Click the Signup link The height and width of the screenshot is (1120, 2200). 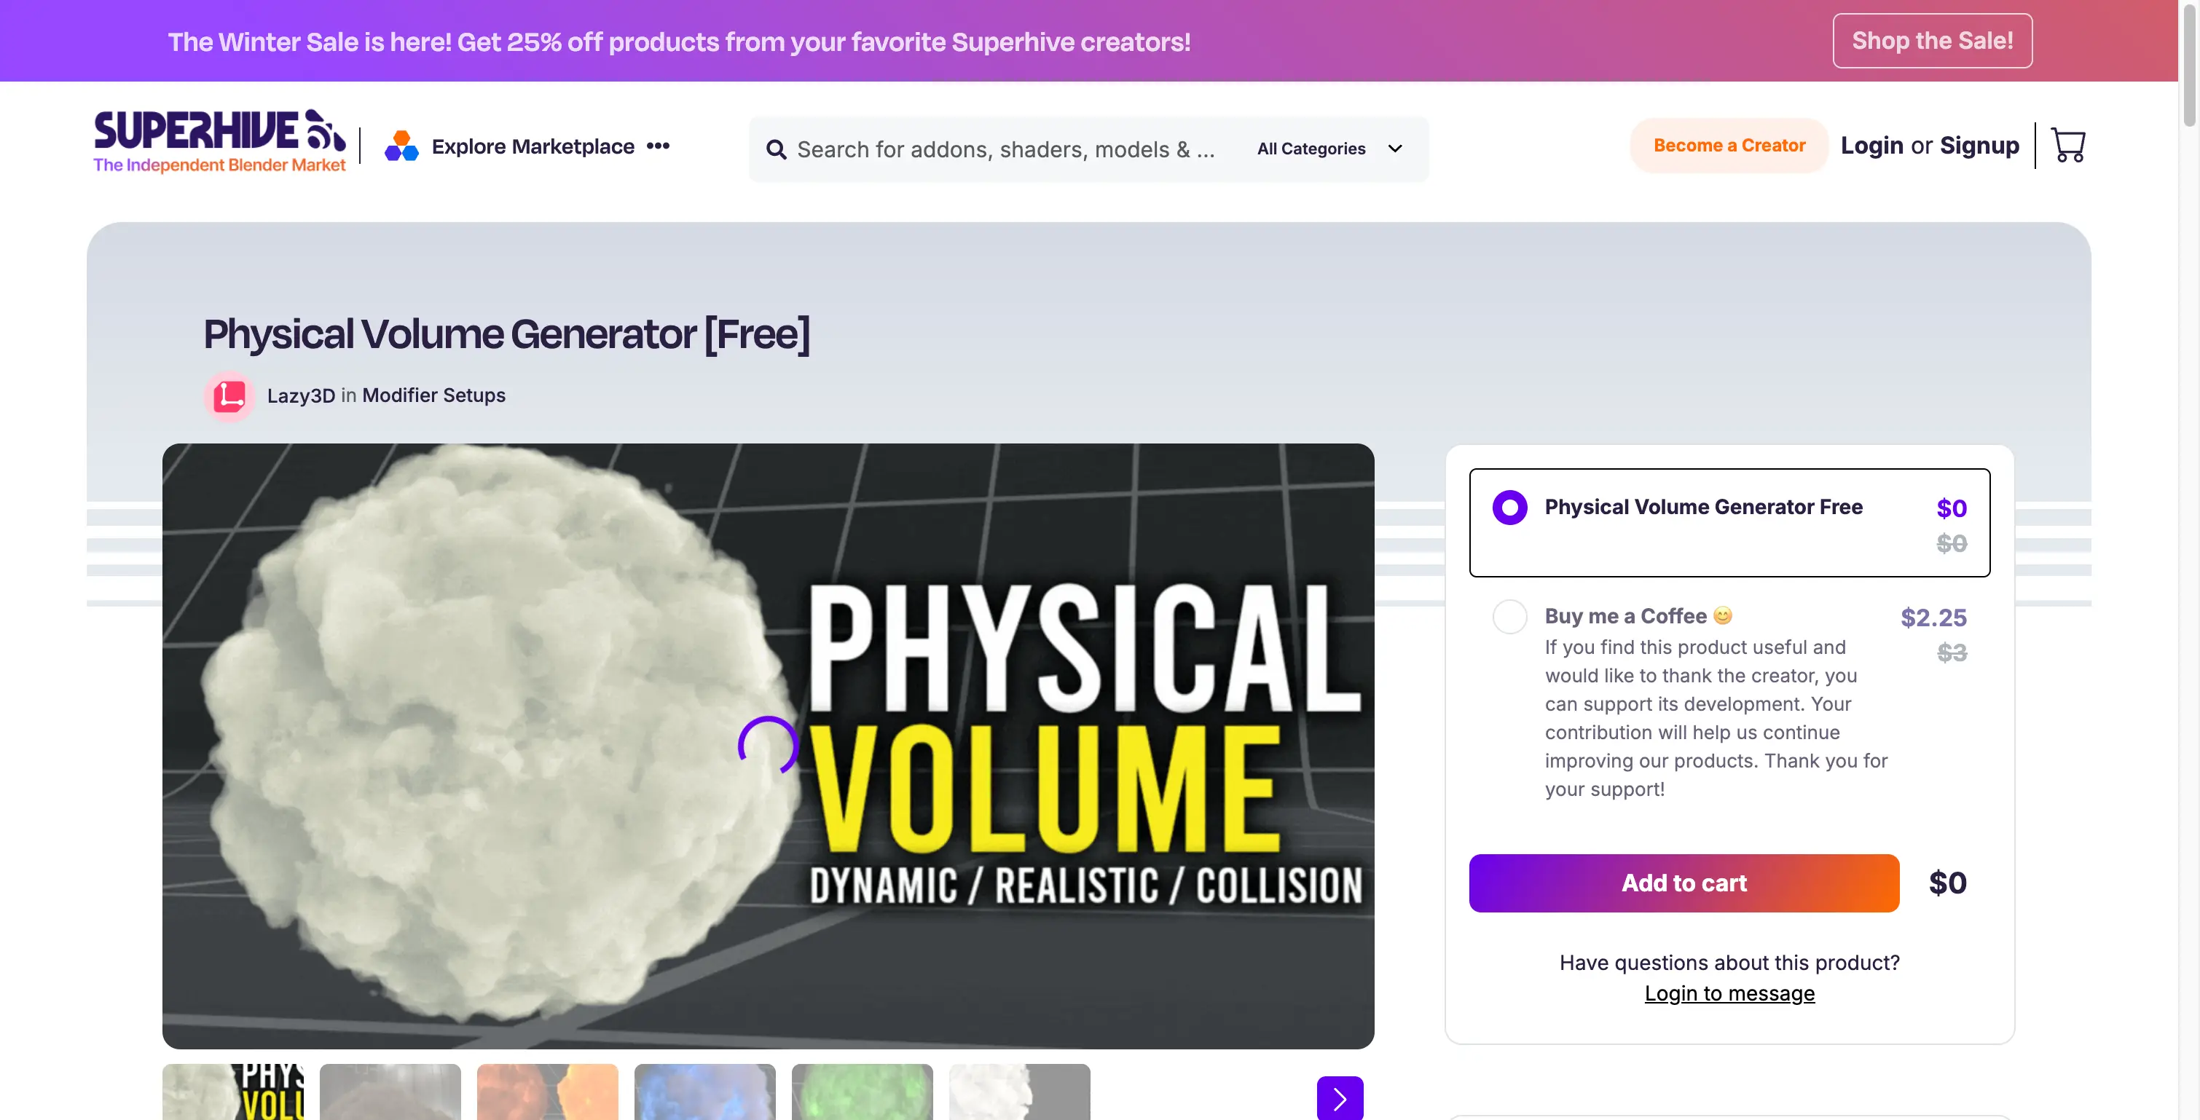1980,145
